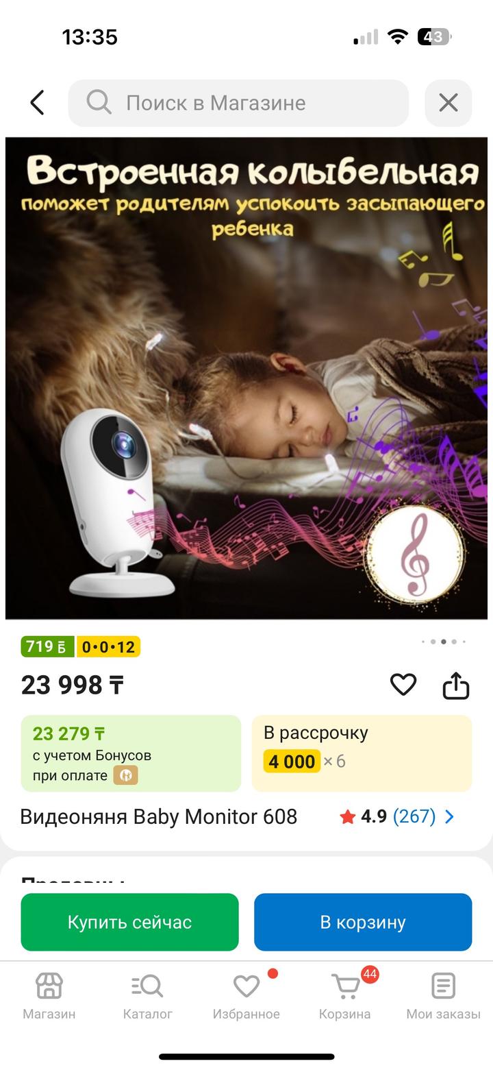This screenshot has height=1070, width=493.
Task: Open the 23 279 ₸ bonus price panel
Action: click(x=131, y=753)
